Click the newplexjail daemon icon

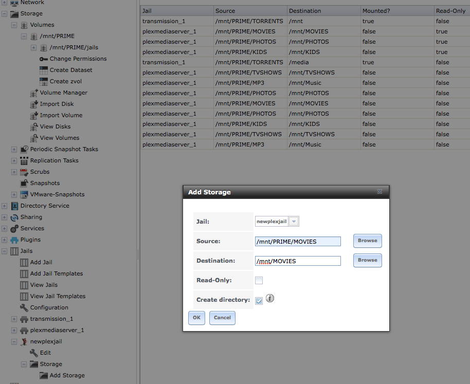tap(24, 342)
